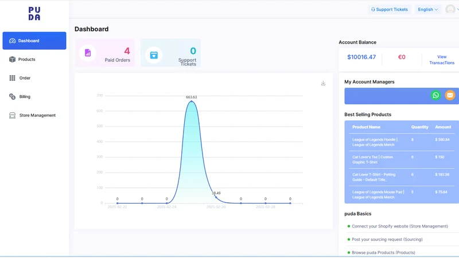Click the Order grid icon
Image resolution: width=459 pixels, height=258 pixels.
pyautogui.click(x=12, y=78)
